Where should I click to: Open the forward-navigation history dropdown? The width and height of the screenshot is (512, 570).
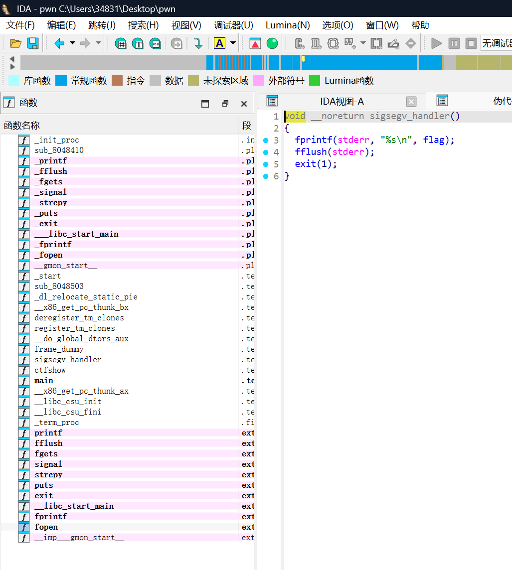(98, 43)
